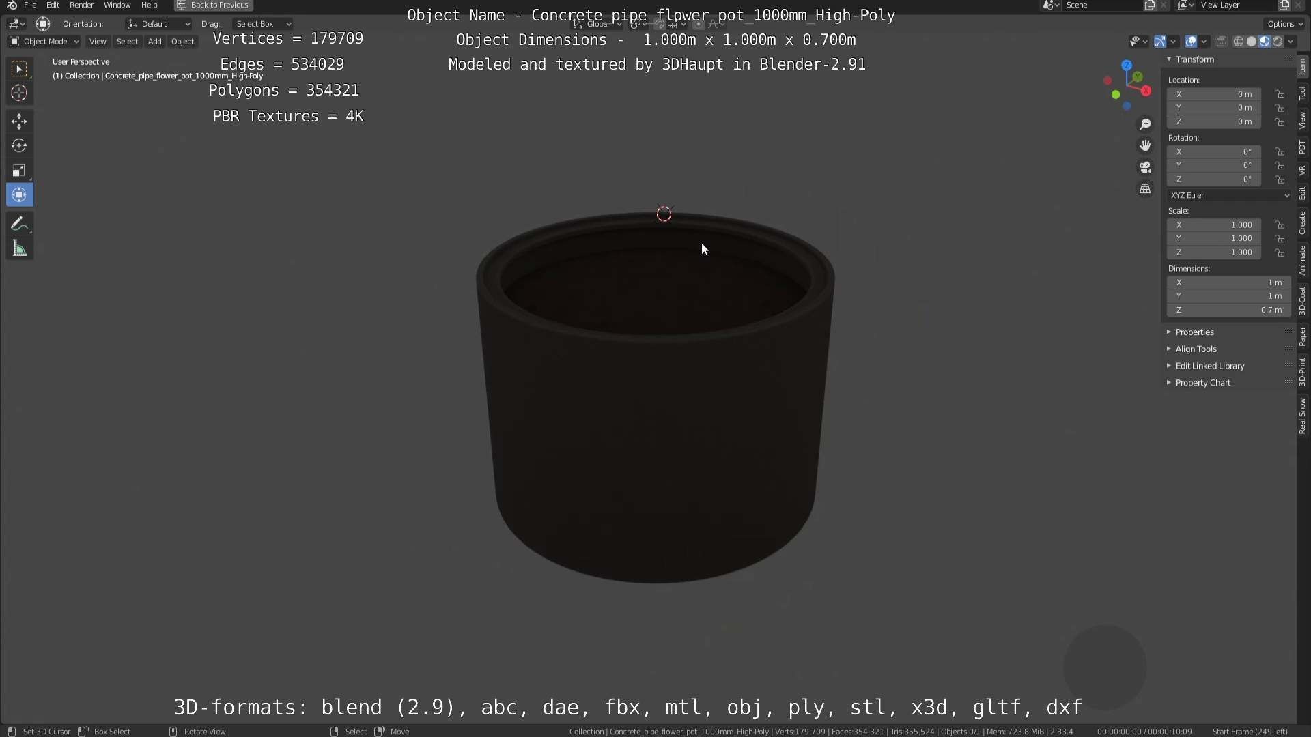Click the Scene name field
Screen dimensions: 1311x737
pos(1101,5)
